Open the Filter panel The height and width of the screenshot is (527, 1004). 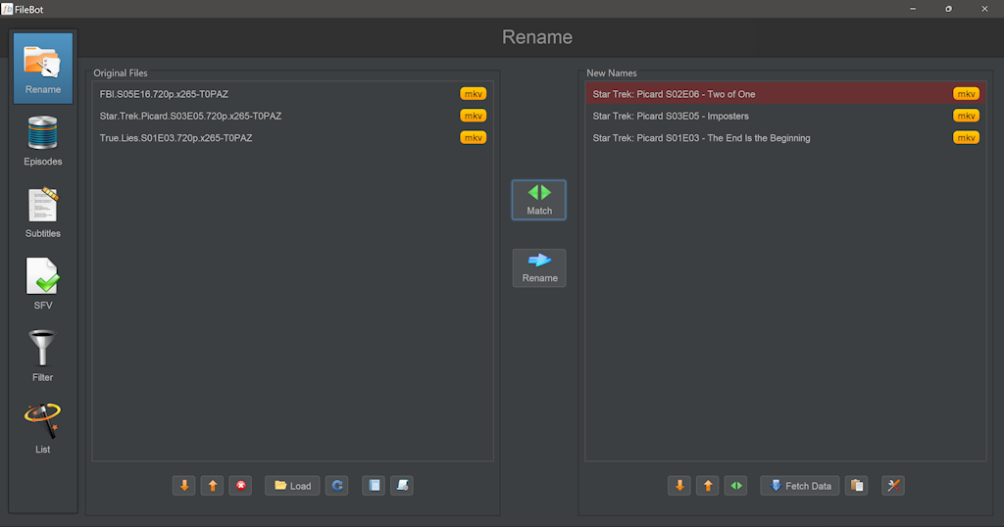click(43, 357)
